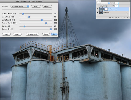Click the Background layer name

tap(106, 12)
